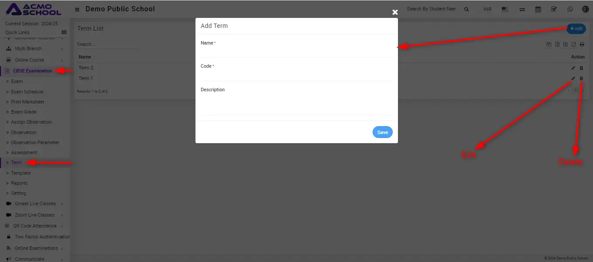The image size is (593, 262).
Task: Click the WhatsApp icon in header
Action: click(x=570, y=9)
